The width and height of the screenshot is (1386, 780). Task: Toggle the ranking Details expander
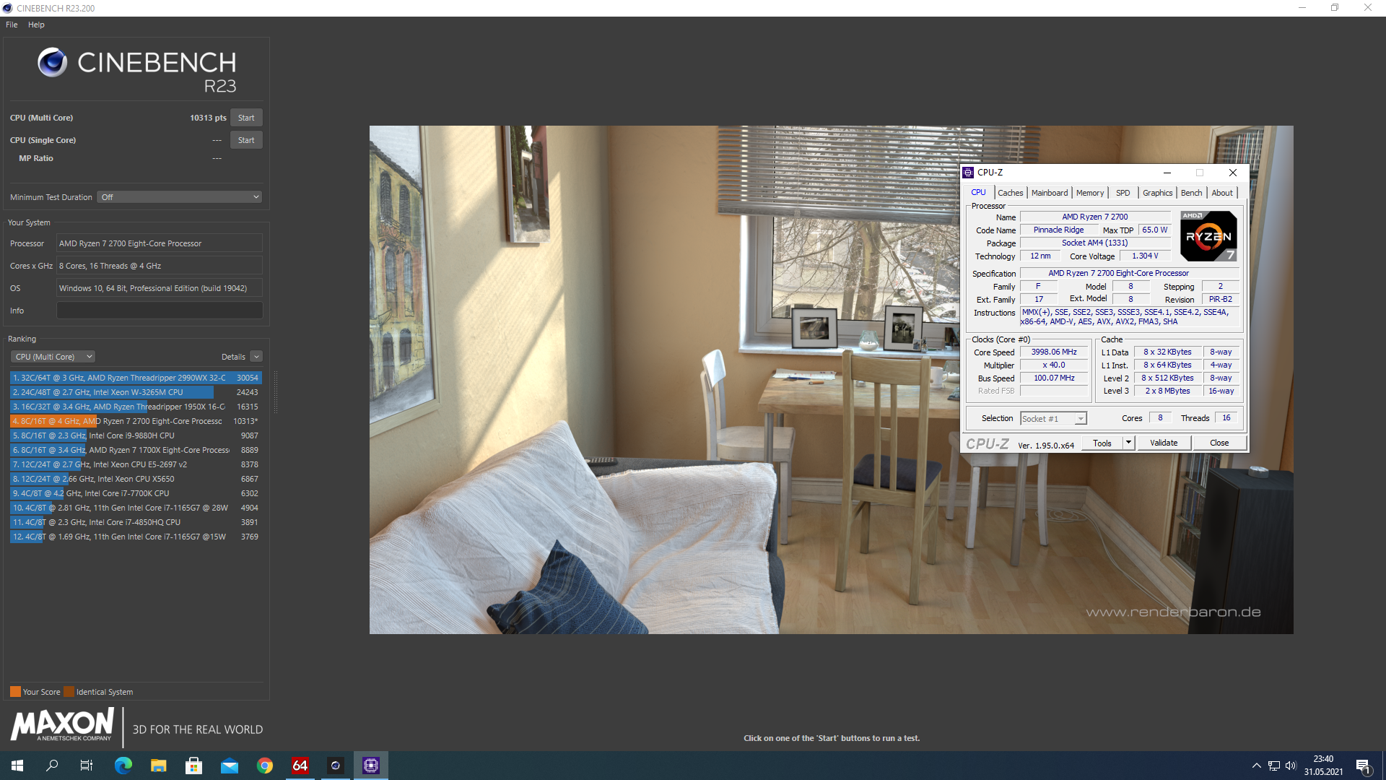[256, 357]
